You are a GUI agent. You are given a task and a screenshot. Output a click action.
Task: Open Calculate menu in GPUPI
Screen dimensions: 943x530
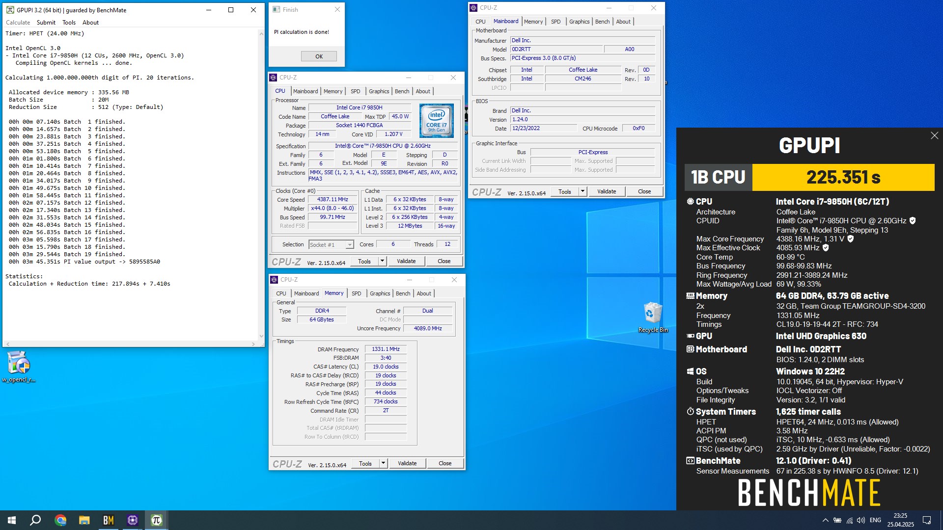[18, 23]
